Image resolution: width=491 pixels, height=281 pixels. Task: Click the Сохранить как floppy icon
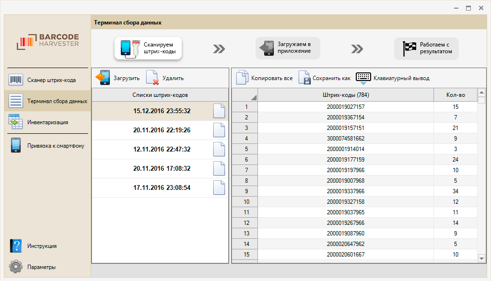tap(304, 77)
